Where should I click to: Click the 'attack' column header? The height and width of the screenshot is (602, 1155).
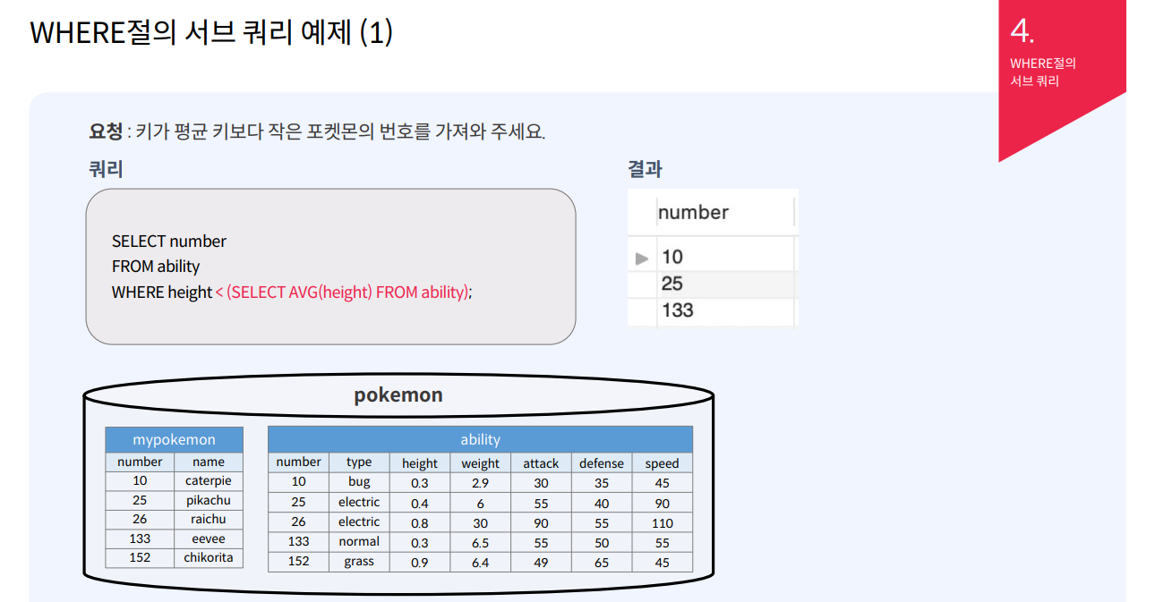point(541,463)
